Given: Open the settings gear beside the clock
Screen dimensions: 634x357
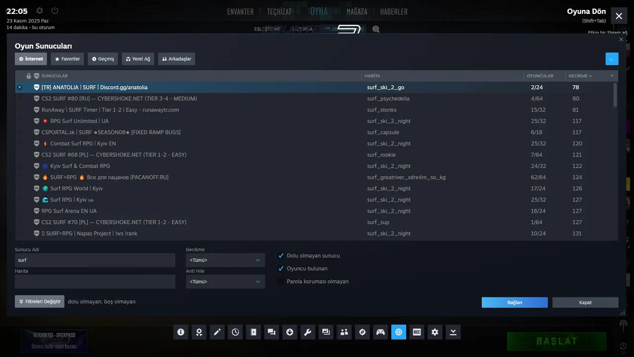Looking at the screenshot, I should coord(40,10).
